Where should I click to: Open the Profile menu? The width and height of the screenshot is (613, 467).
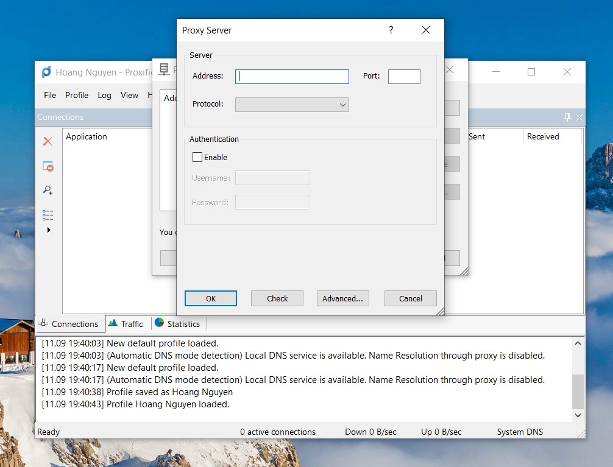click(77, 95)
